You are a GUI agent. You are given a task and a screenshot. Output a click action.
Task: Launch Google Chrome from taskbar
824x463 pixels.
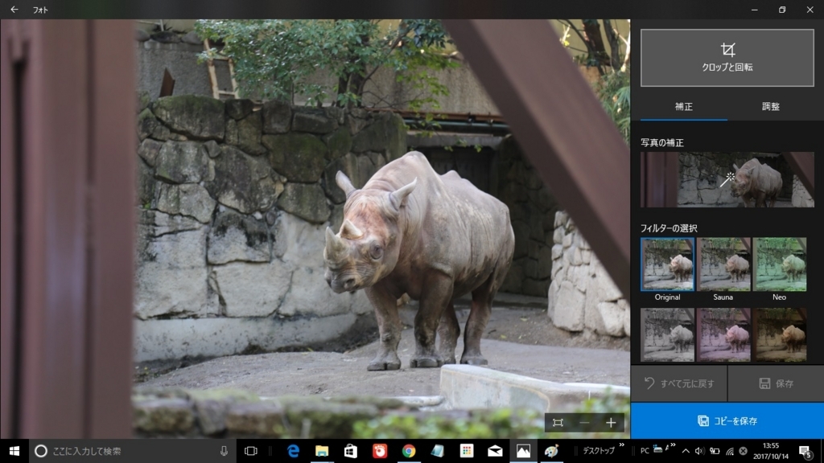(408, 451)
